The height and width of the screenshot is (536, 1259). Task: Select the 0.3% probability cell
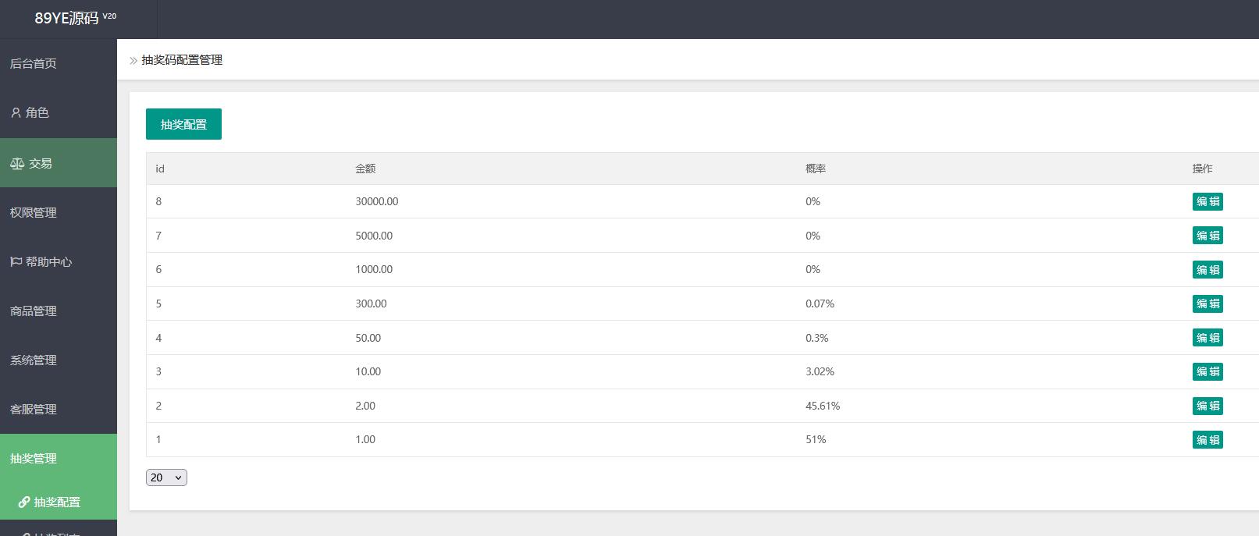coord(817,338)
